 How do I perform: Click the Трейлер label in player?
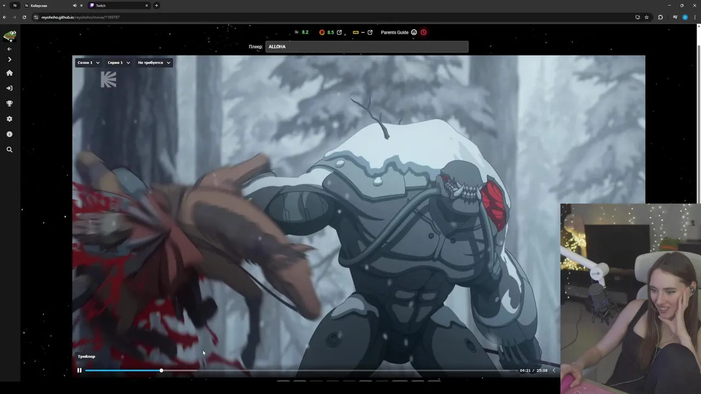(87, 356)
